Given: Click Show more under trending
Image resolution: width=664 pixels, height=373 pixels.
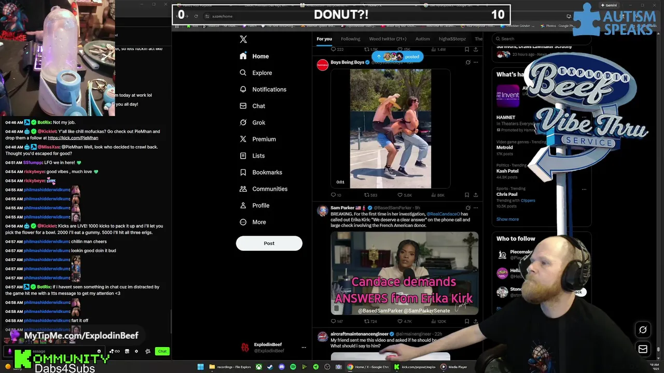Looking at the screenshot, I should click(x=507, y=219).
